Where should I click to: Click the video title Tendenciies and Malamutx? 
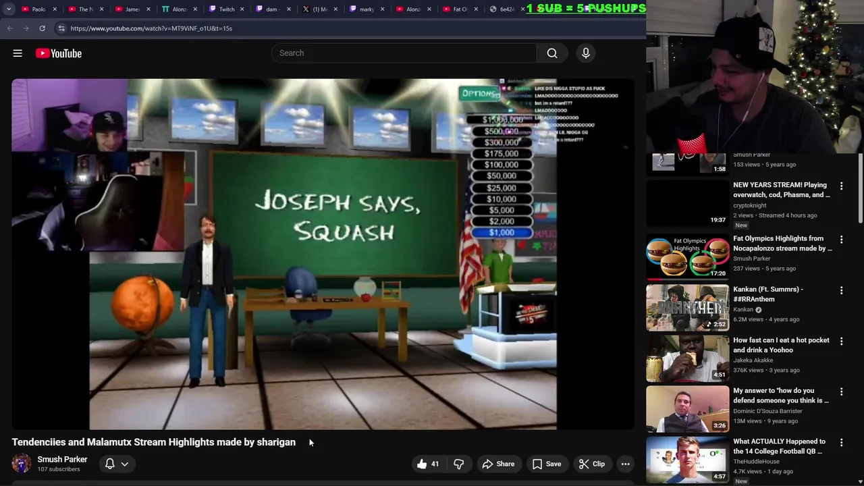coord(154,442)
